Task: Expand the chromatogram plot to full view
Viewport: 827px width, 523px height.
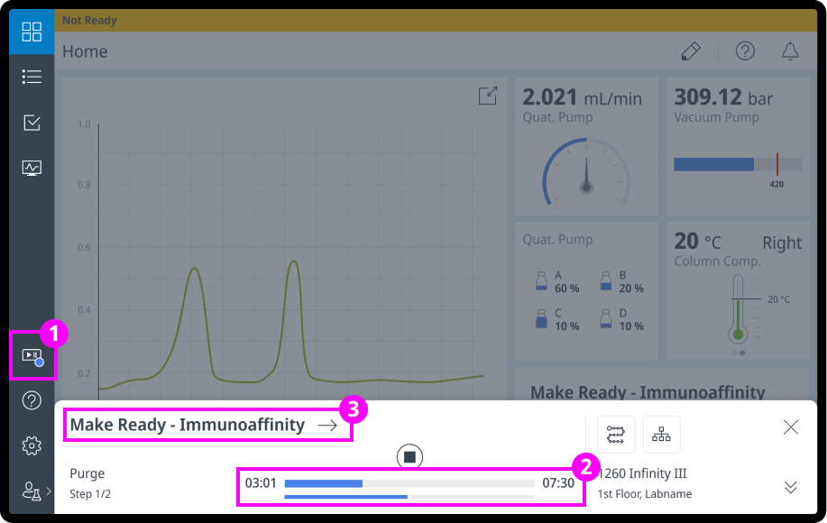Action: (487, 96)
